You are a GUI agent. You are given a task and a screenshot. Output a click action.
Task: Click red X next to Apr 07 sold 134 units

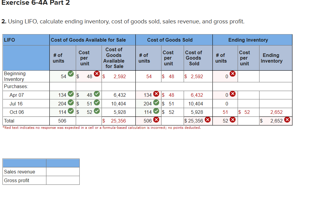click(x=156, y=94)
